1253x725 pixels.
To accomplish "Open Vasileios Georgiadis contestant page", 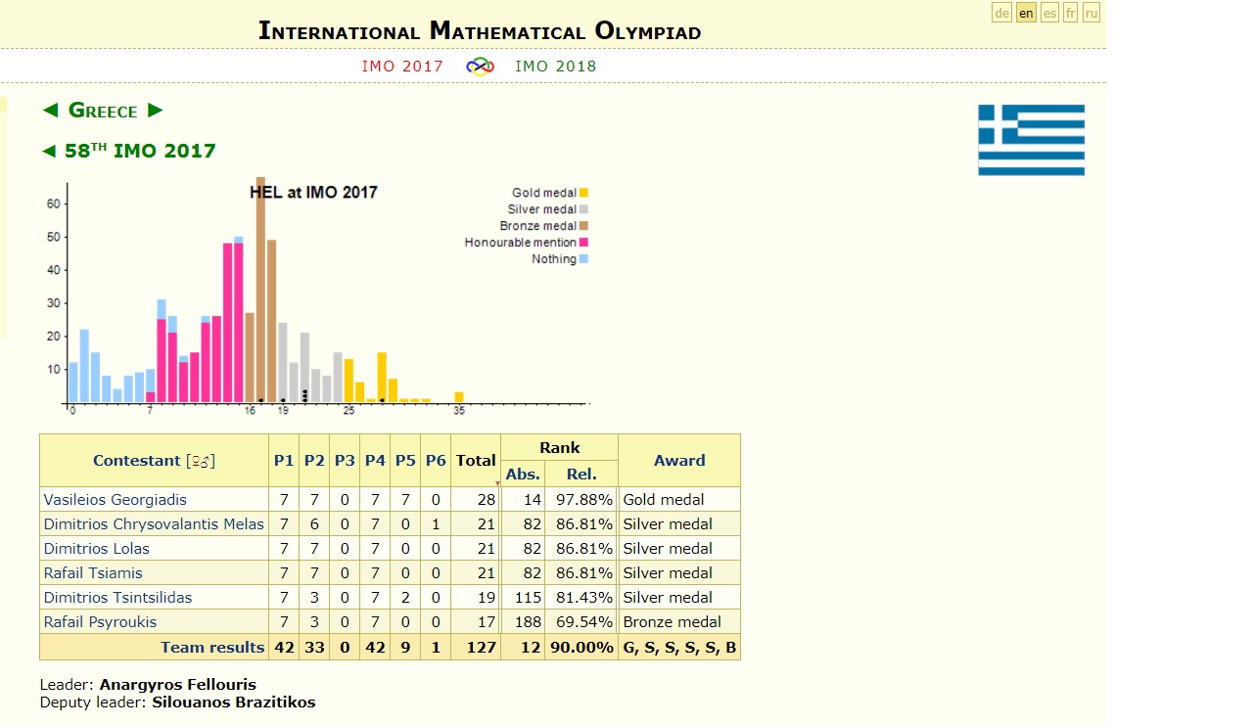I will (116, 500).
